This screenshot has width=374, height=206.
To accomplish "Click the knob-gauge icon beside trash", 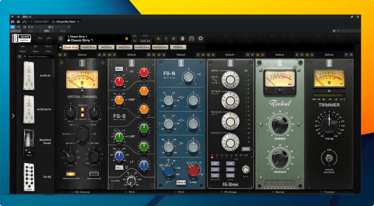I will tap(191, 39).
